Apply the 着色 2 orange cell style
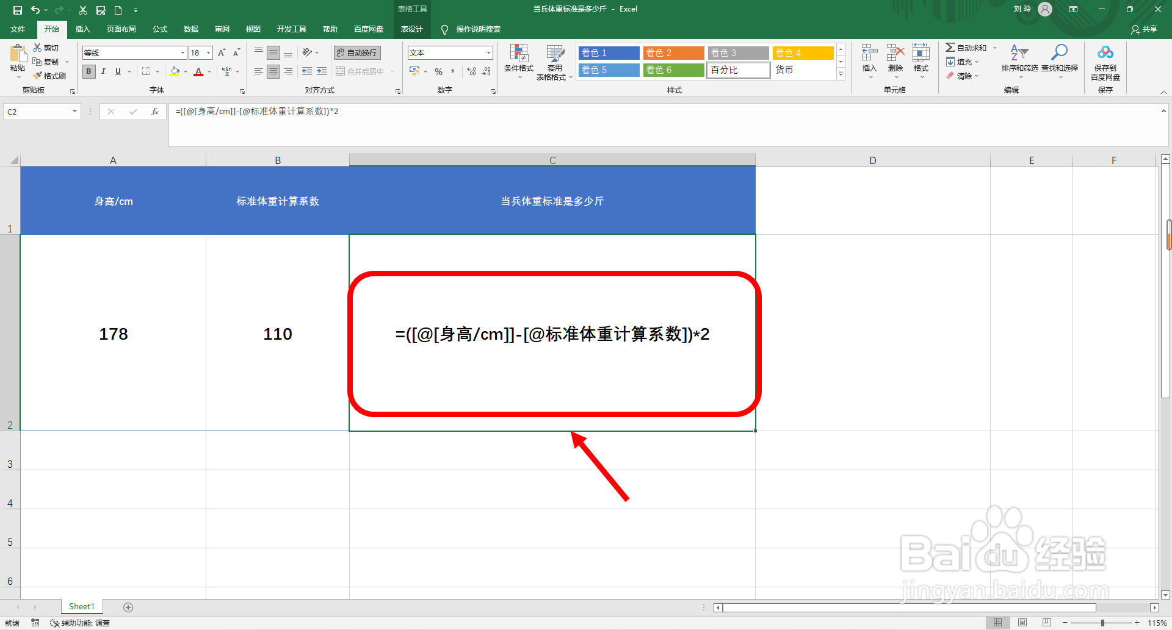Screen dimensions: 1172x630 673,52
